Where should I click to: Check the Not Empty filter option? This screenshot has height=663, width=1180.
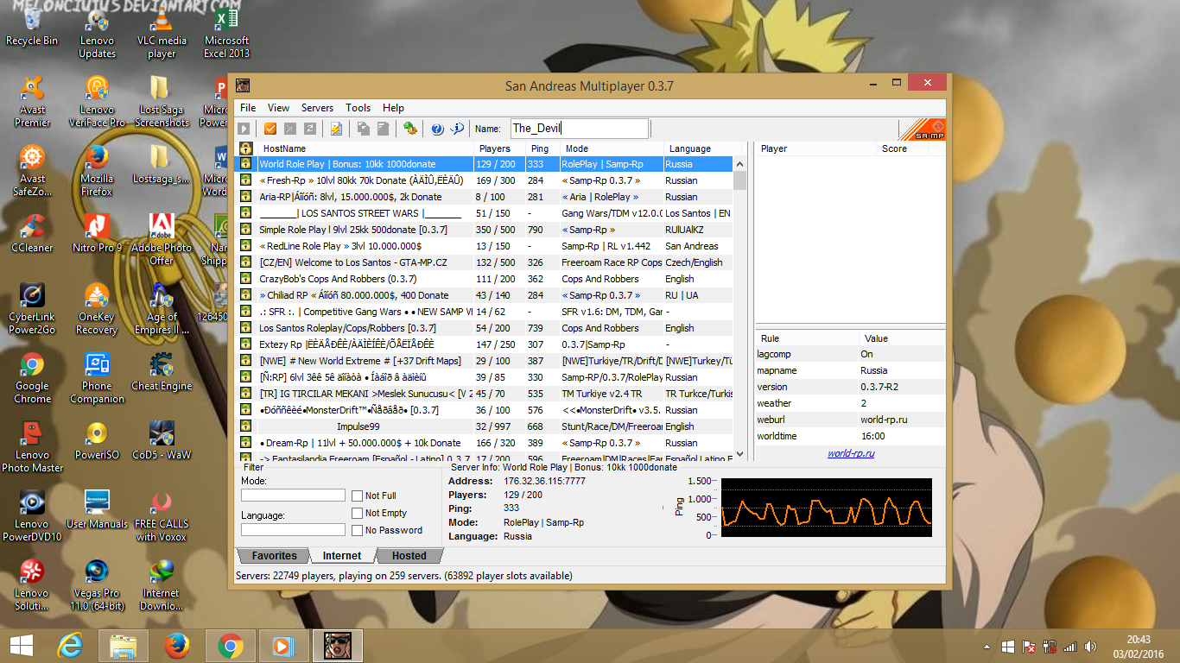tap(357, 512)
